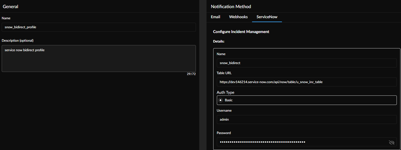Screen dimensions: 401x150
Task: Click the Password label text
Action: [x=224, y=133]
